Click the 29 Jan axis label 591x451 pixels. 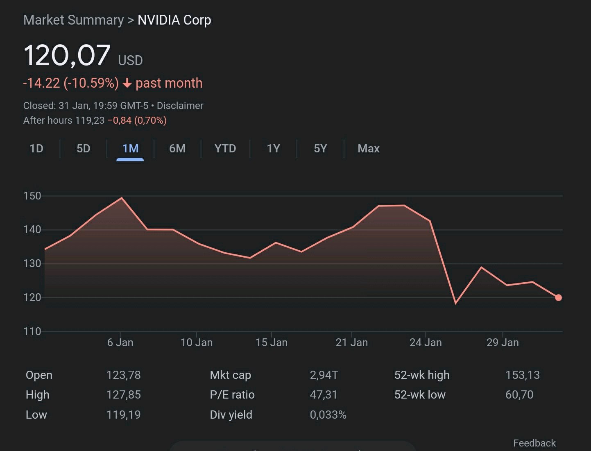coord(503,342)
